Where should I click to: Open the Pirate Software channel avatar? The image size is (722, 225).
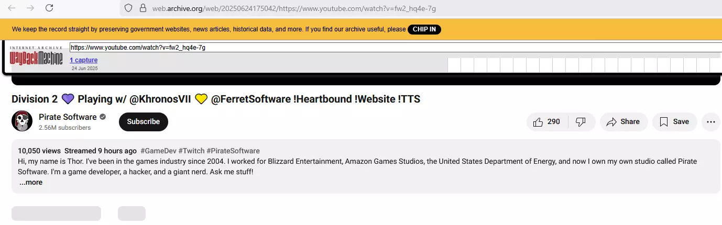[22, 121]
